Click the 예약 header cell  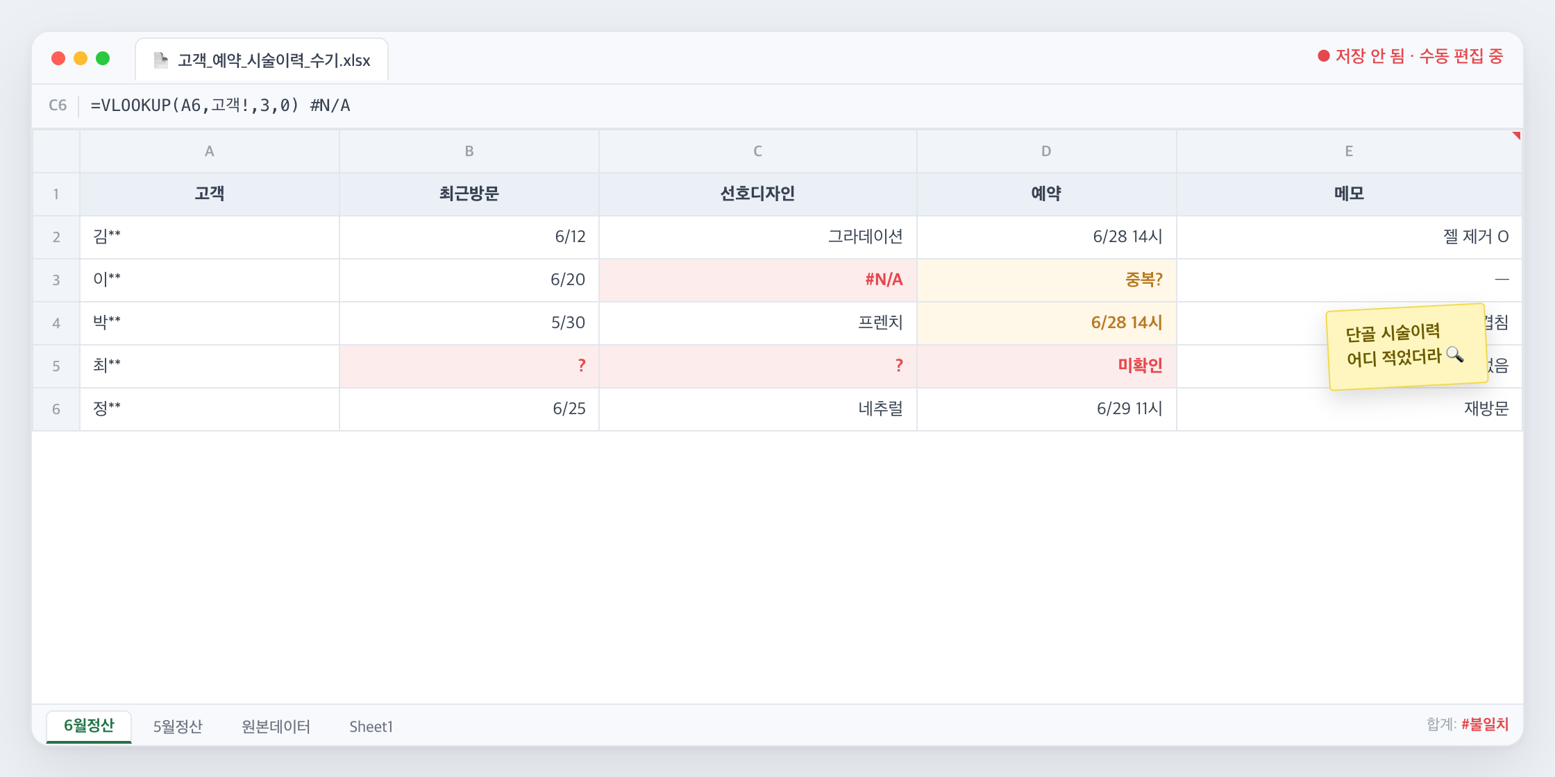1047,194
